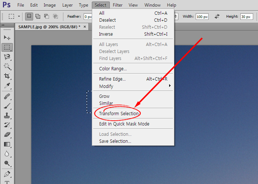Click the Photoshop Ps logo
258x184 pixels.
(7, 5)
